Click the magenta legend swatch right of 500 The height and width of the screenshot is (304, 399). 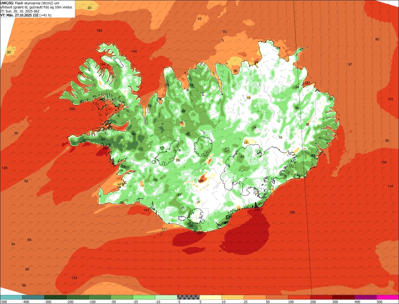coord(388,297)
